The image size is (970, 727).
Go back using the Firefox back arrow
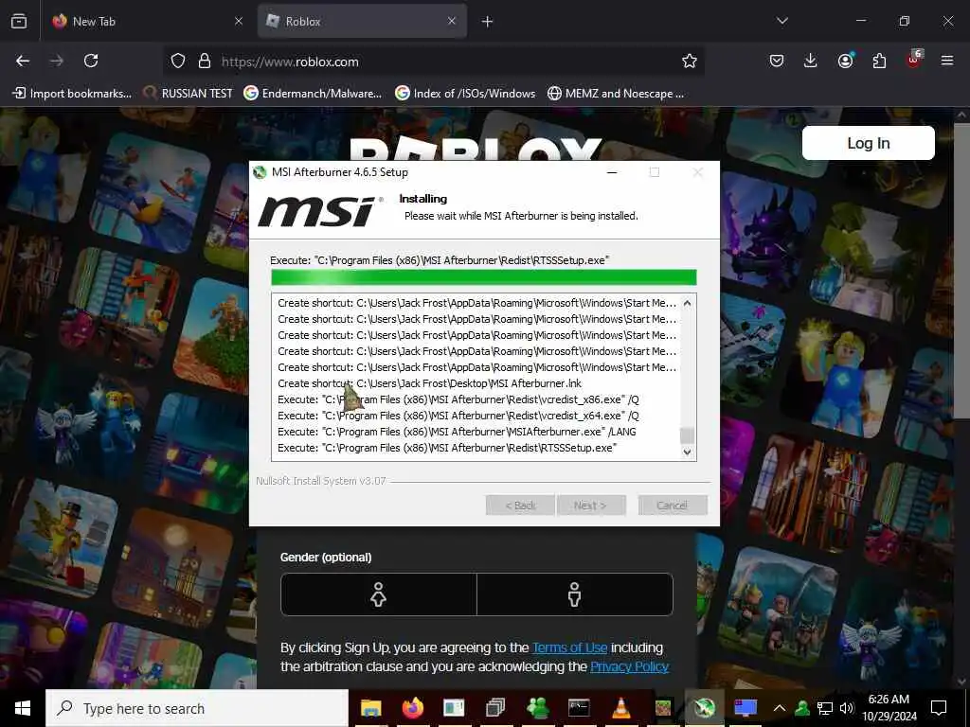tap(23, 61)
